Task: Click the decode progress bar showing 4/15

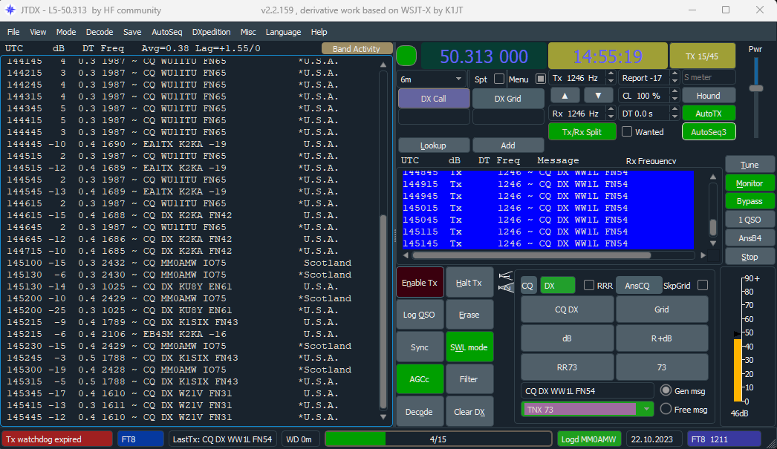Action: point(438,439)
